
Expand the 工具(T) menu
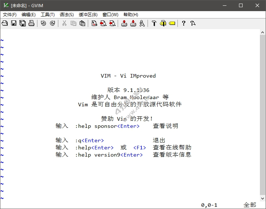pyautogui.click(x=48, y=15)
